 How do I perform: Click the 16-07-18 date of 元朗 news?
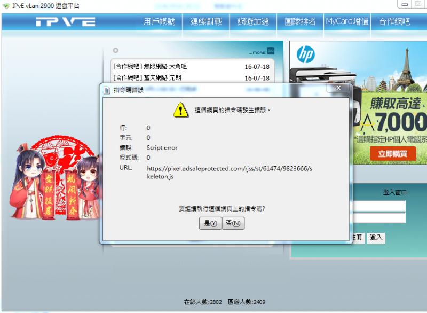257,78
